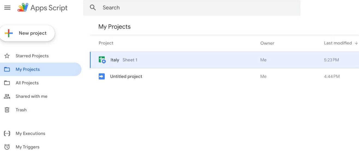Click the Apps Script title text
The width and height of the screenshot is (359, 152).
49,8
